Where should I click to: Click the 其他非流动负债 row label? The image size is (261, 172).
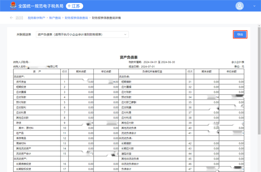pyautogui.click(x=130, y=159)
